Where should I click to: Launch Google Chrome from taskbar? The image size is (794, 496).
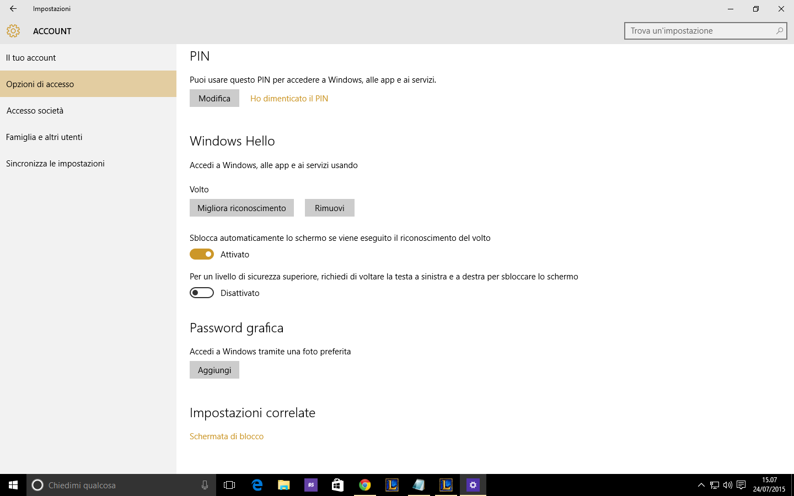(364, 485)
